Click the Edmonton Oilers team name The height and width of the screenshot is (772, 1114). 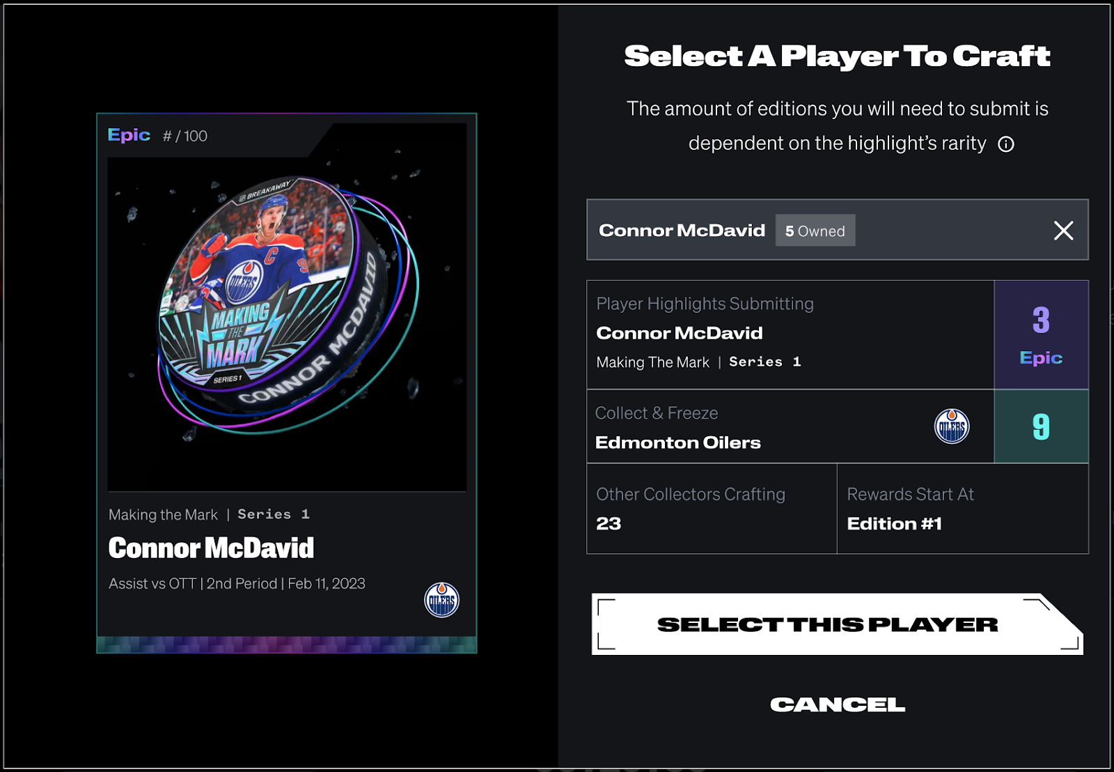678,443
